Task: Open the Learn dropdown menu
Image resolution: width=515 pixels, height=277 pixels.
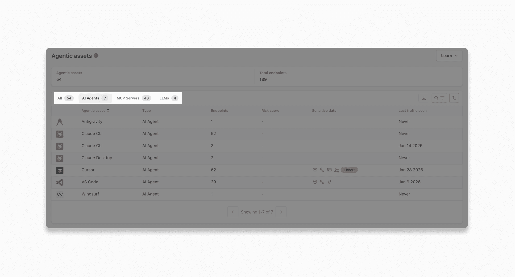Action: [449, 55]
